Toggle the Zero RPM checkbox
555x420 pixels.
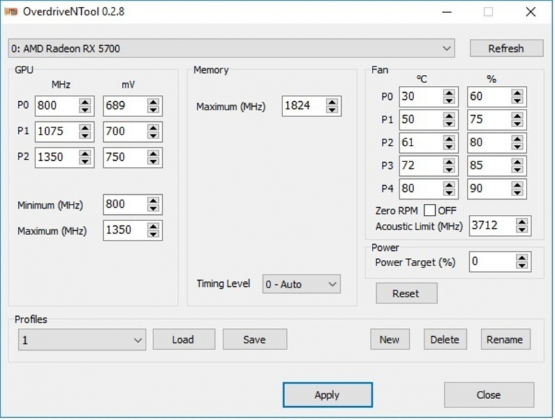click(429, 211)
